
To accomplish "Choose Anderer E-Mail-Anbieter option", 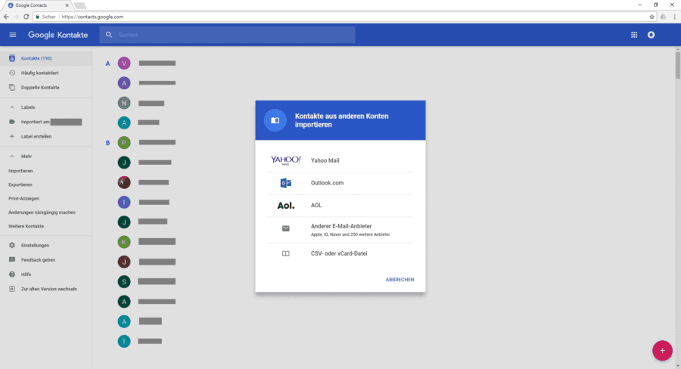I will [340, 230].
